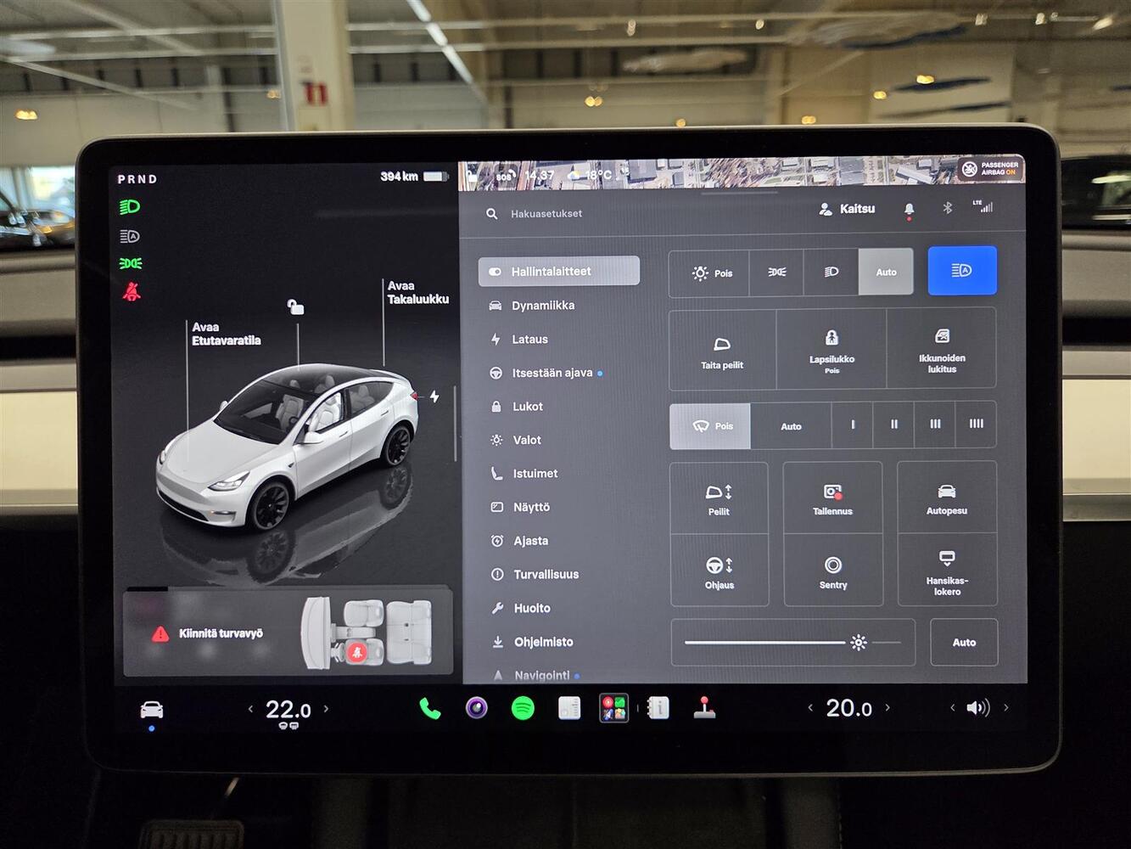The image size is (1131, 849).
Task: Decrease driver temperature with left arrow
Action: [x=250, y=708]
